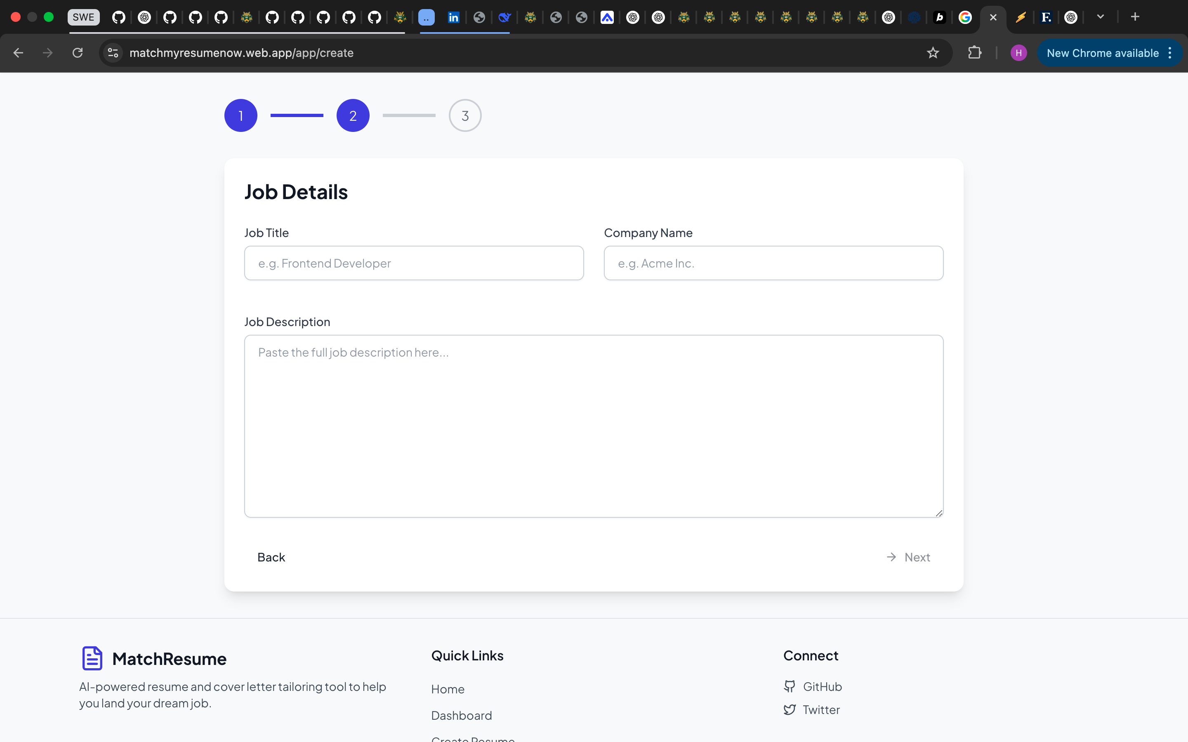The image size is (1188, 742).
Task: Bookmark this page with star icon
Action: coord(933,53)
